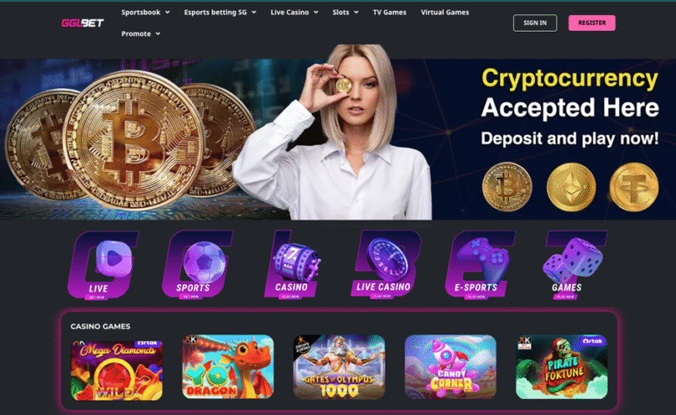Click the Ethereum coin in banner

pos(571,187)
